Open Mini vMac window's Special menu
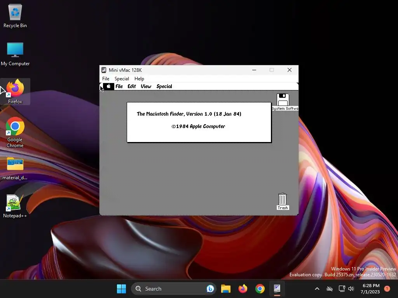398x298 pixels. [x=122, y=78]
